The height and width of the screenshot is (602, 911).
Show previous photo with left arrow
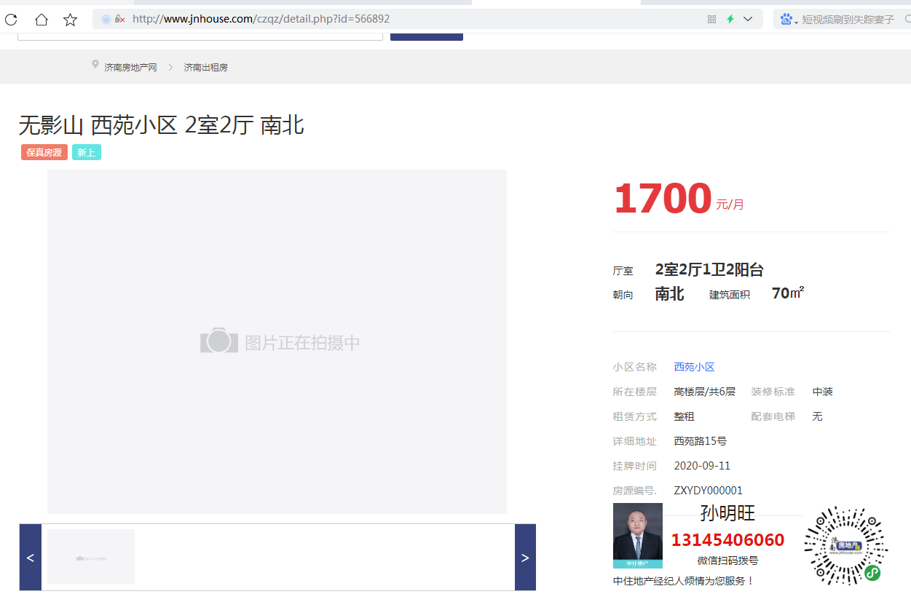(31, 558)
